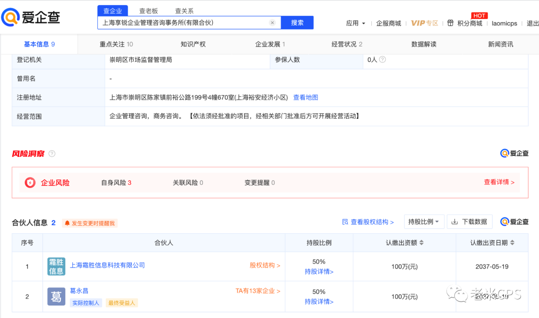539x318 pixels.
Task: Open the 应用 dropdown menu
Action: tap(355, 23)
